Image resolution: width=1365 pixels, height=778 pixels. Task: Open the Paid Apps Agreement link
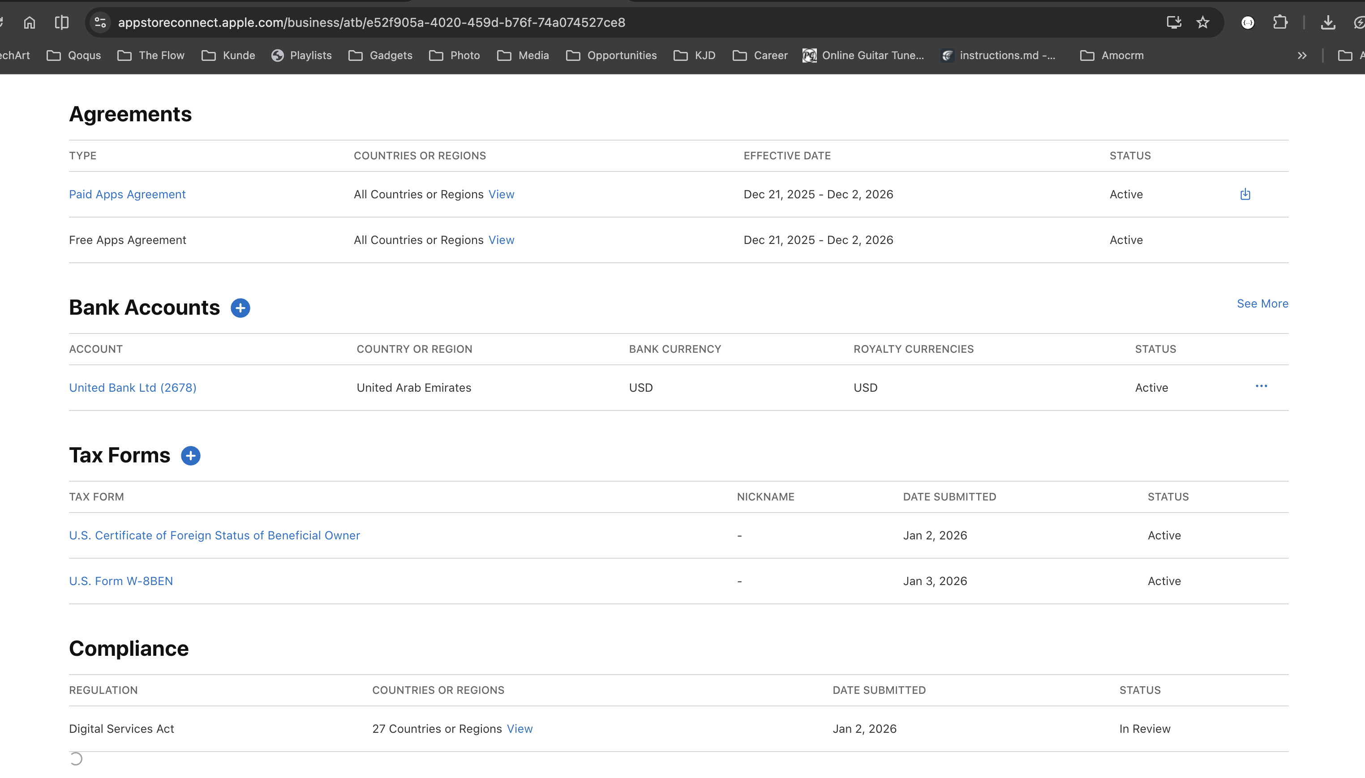(x=127, y=194)
